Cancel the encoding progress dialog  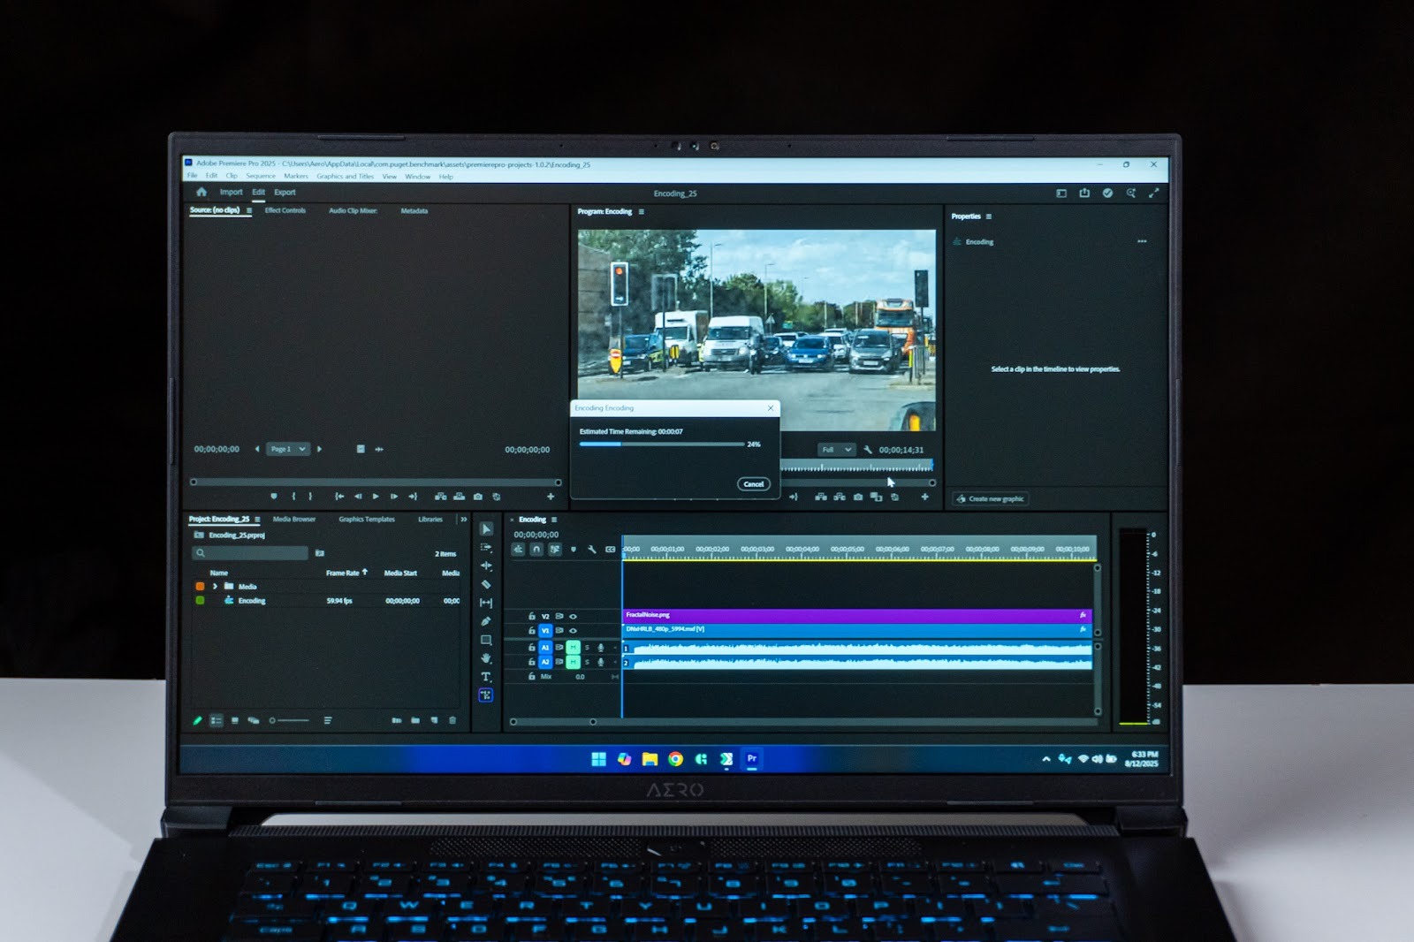(x=753, y=484)
